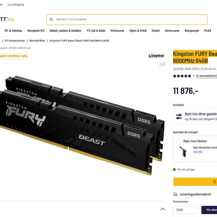Click the five-star rating icons
The image size is (217, 217).
click(x=182, y=76)
